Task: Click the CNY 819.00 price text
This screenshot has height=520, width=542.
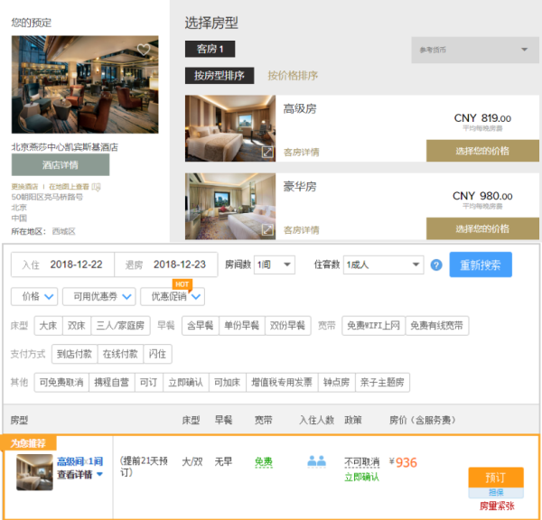Action: [482, 118]
